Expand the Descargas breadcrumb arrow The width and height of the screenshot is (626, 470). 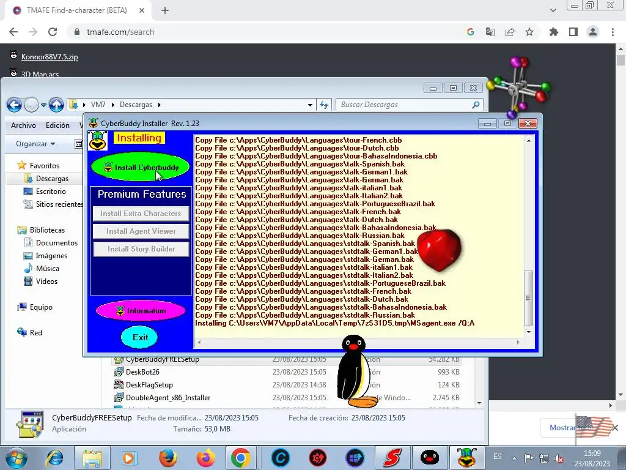160,105
